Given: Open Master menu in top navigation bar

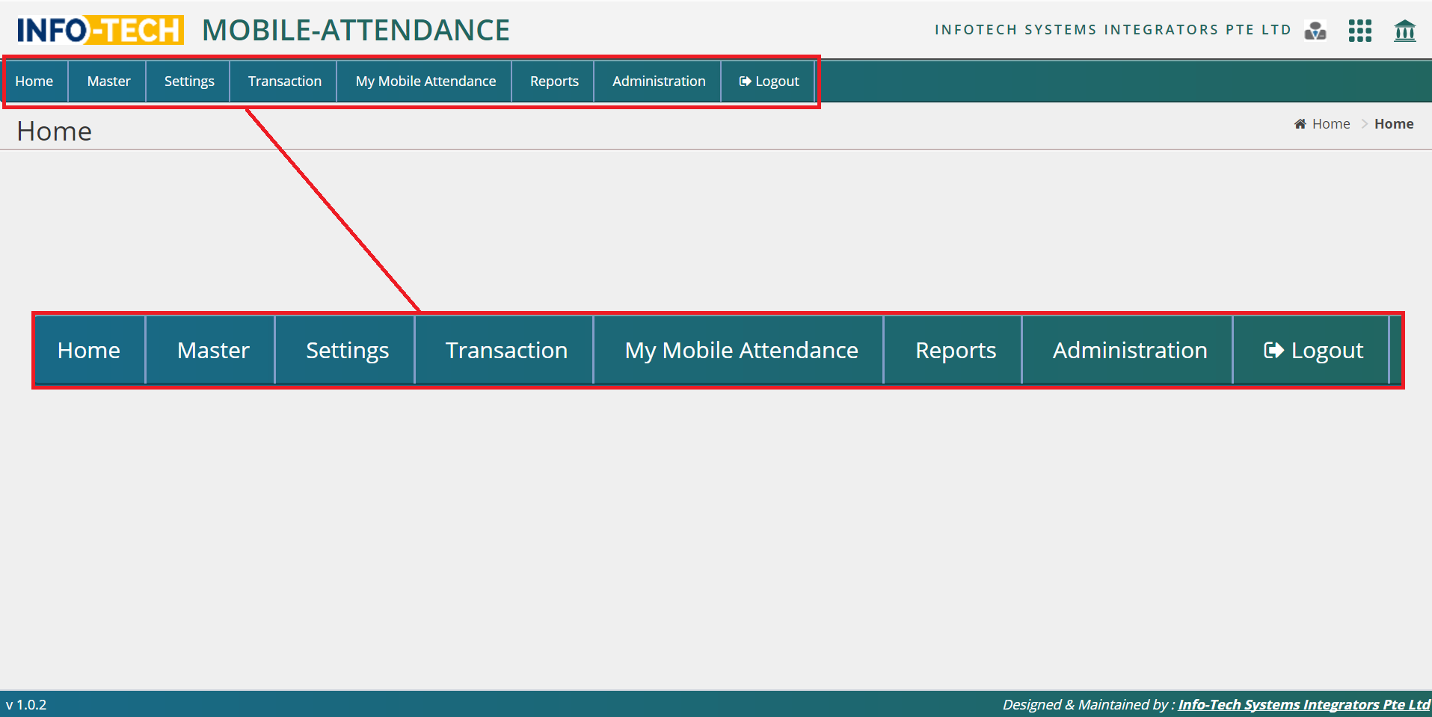Looking at the screenshot, I should [x=108, y=81].
